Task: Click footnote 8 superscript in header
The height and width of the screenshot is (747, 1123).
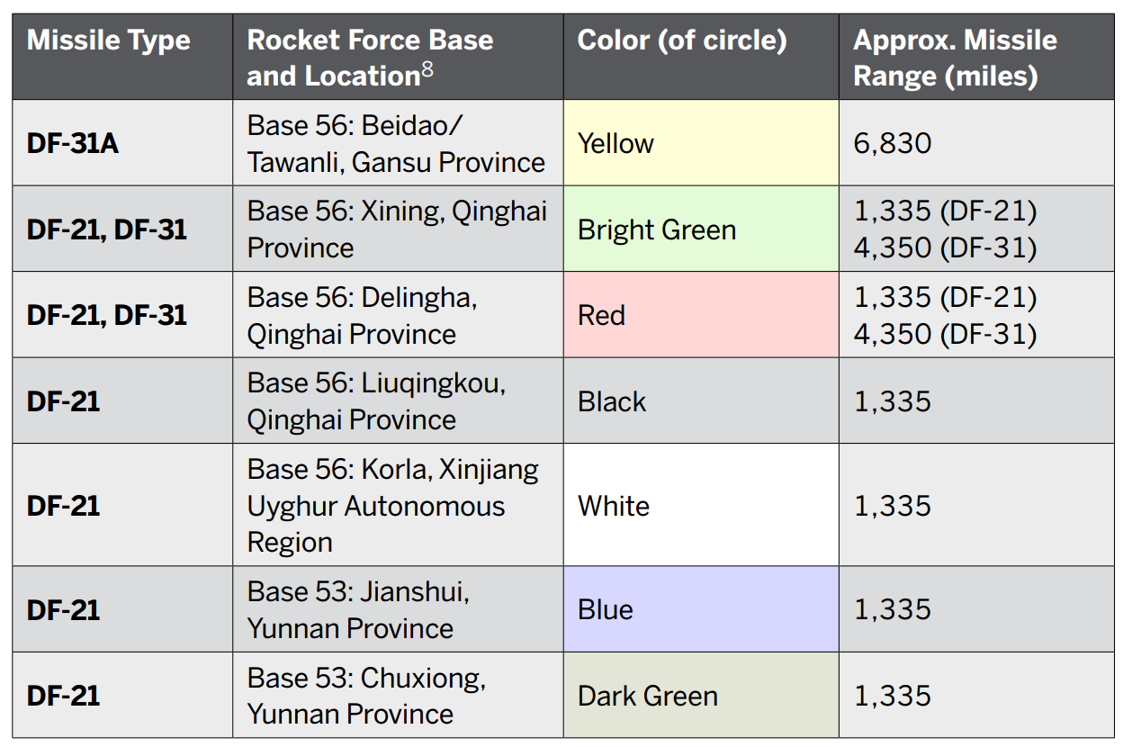Action: [427, 71]
